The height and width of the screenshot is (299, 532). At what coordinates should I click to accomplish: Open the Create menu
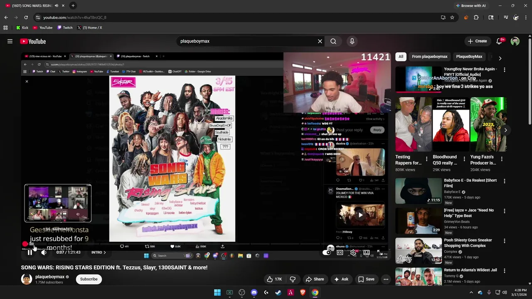pos(477,41)
